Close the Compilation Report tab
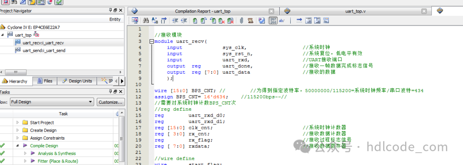This screenshot has width=463, height=165. tap(271, 11)
